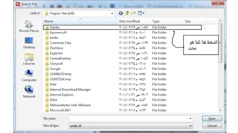Image resolution: width=238 pixels, height=133 pixels.
Task: Click the folder icon beside Microsoft.NET
Action: tap(47, 110)
